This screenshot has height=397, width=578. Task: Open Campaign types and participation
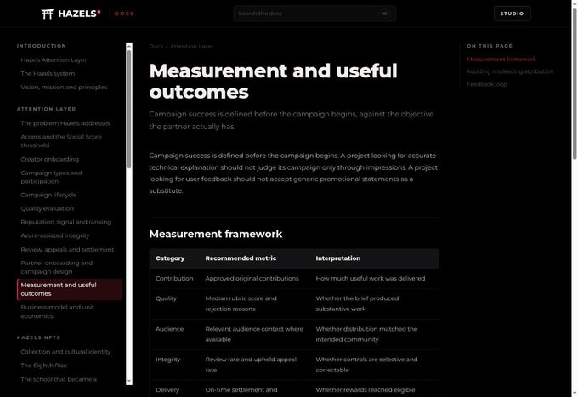52,177
